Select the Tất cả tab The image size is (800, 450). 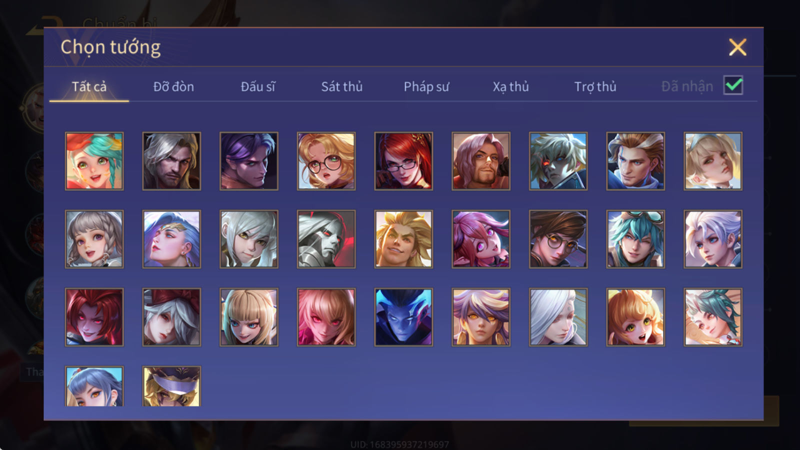[x=89, y=86]
